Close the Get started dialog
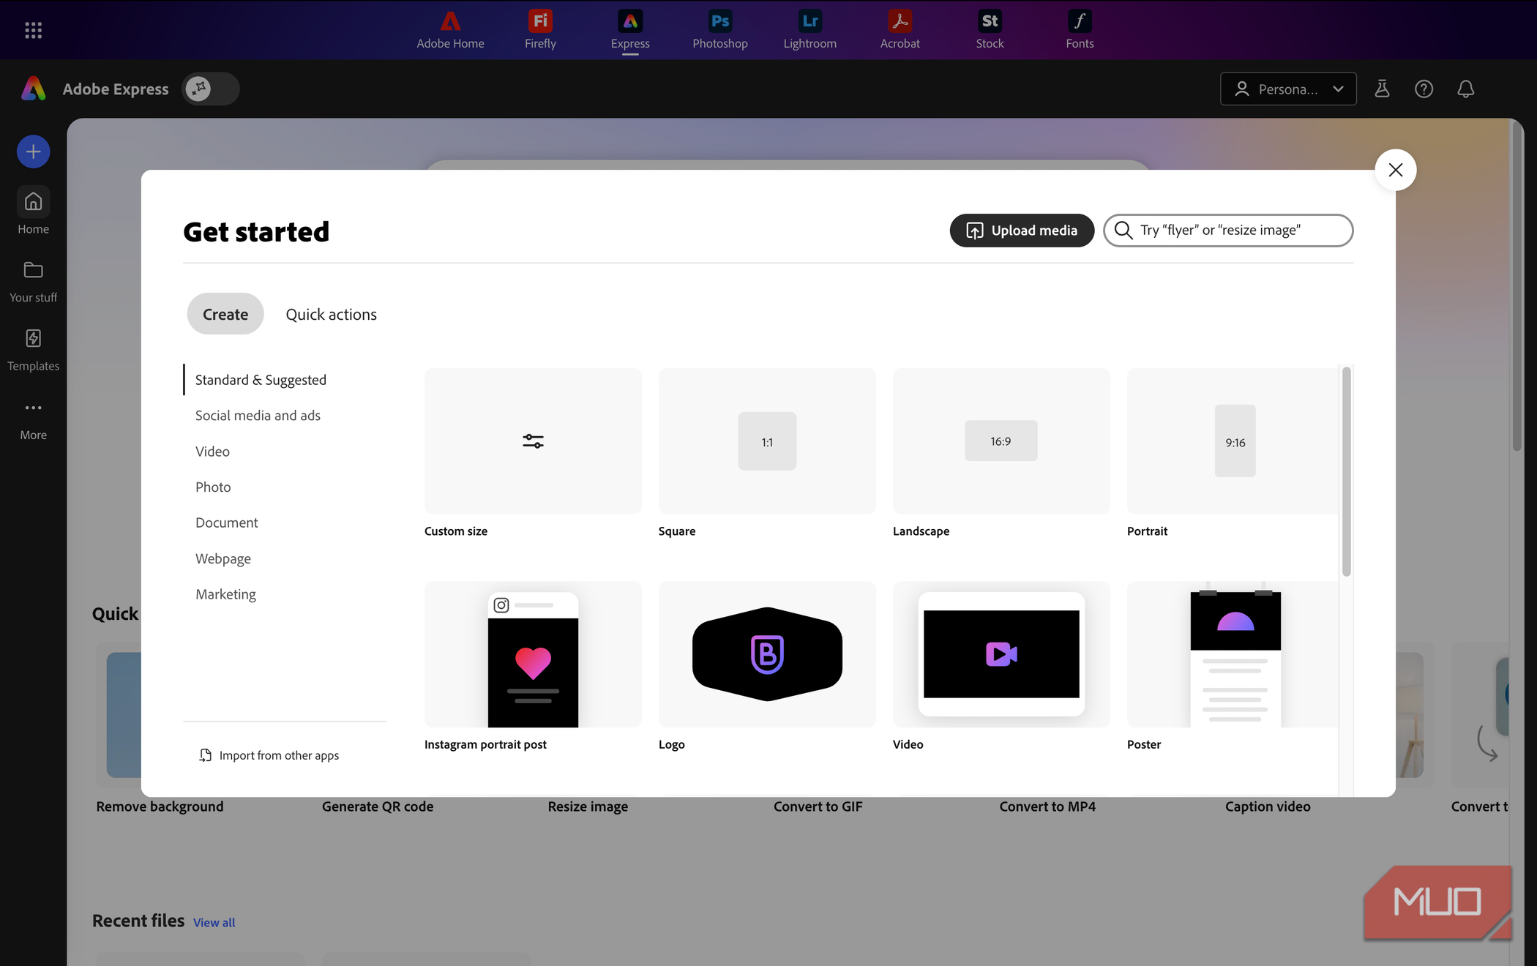This screenshot has width=1537, height=966. tap(1395, 170)
